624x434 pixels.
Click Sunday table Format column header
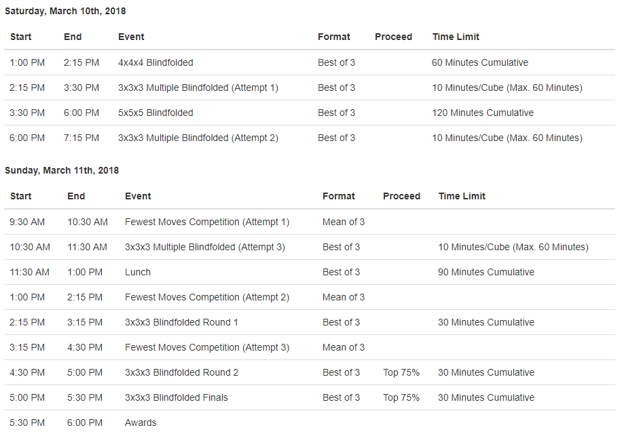point(339,197)
